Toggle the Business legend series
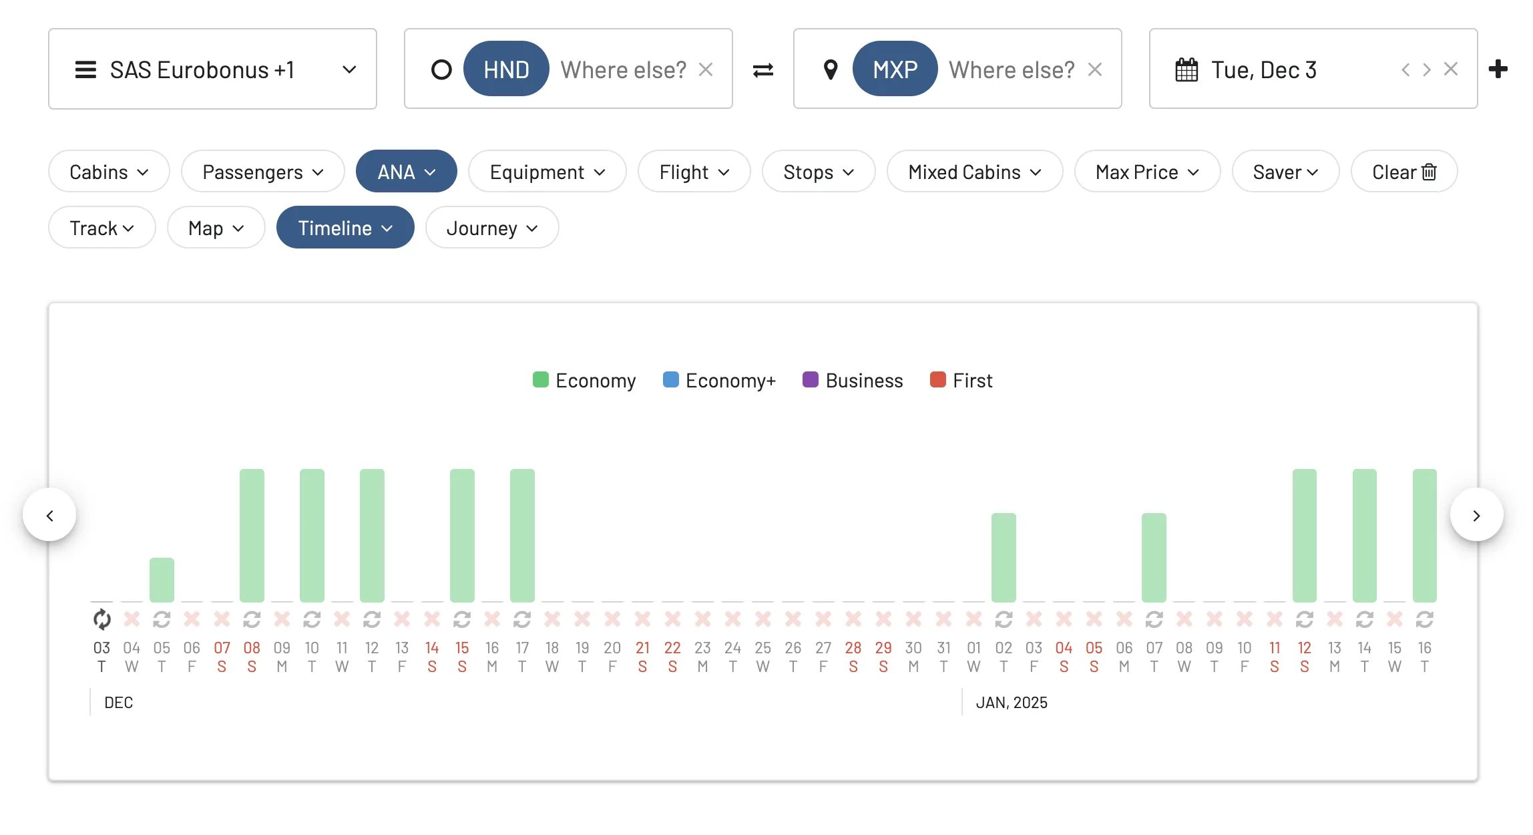 click(x=853, y=380)
